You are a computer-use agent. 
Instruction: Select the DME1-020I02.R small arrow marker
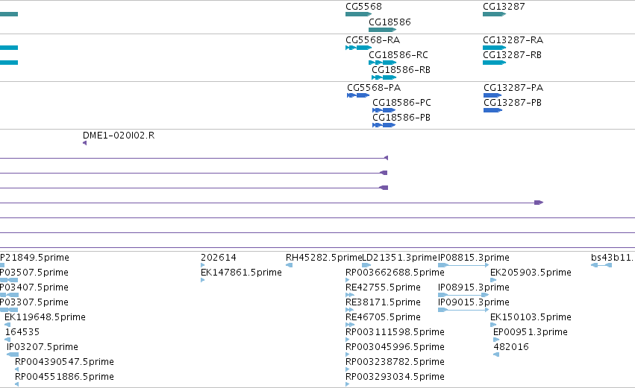click(84, 143)
